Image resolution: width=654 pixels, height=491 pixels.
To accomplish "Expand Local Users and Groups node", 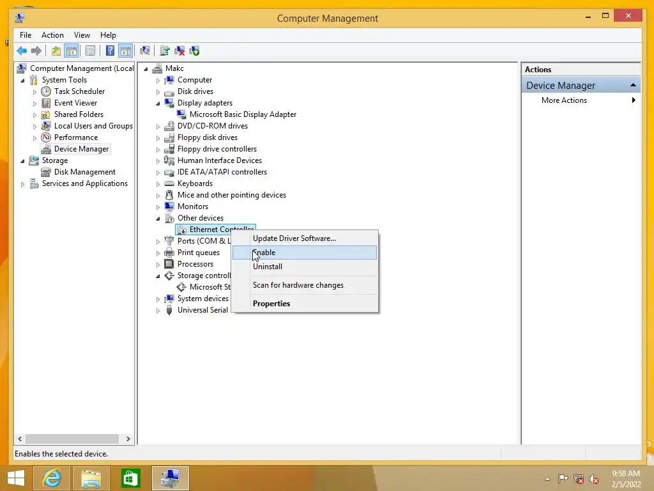I will pyautogui.click(x=34, y=126).
